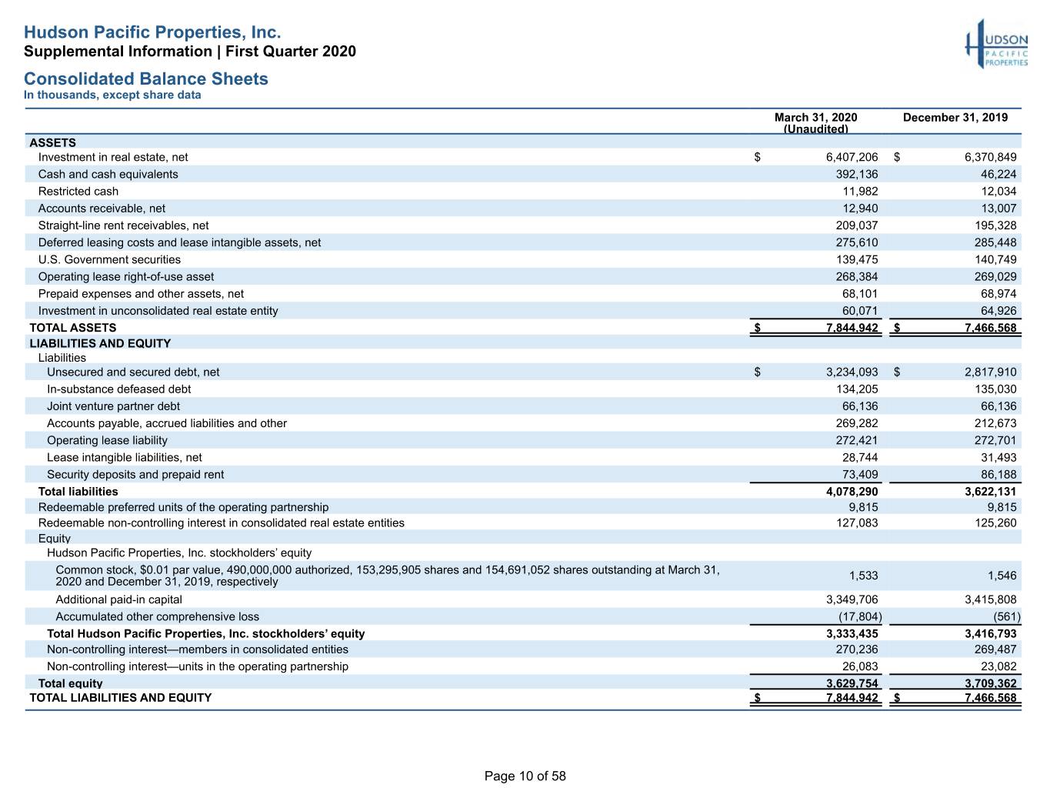The height and width of the screenshot is (788, 1050).
Task: Click Unsecured and secured debt, net label
Action: [x=133, y=372]
